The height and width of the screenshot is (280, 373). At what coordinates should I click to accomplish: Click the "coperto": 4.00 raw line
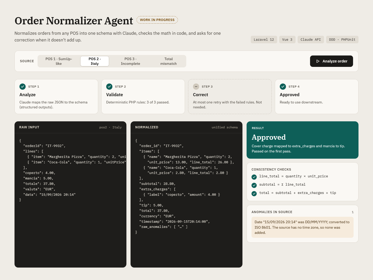[x=39, y=173]
